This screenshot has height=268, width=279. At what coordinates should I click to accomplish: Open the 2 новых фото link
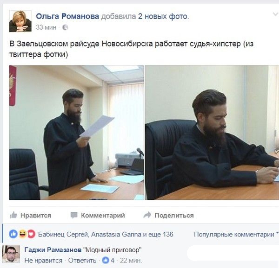point(163,16)
